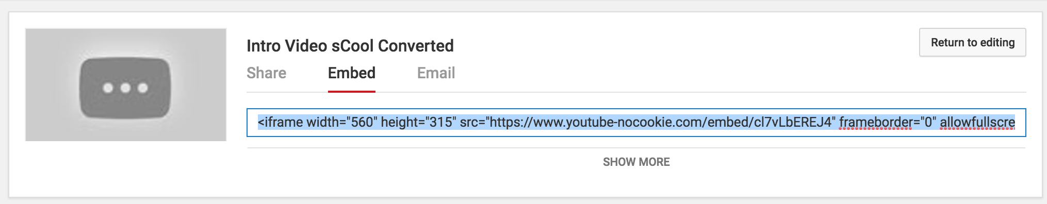This screenshot has width=1047, height=204.
Task: Click the video title Intro Video sCool Converted
Action: tap(350, 46)
